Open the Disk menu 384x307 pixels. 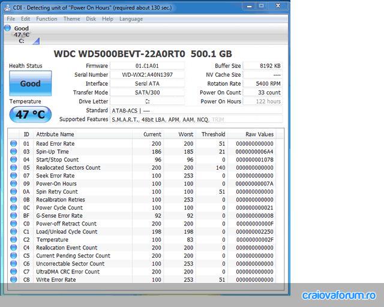(91, 19)
